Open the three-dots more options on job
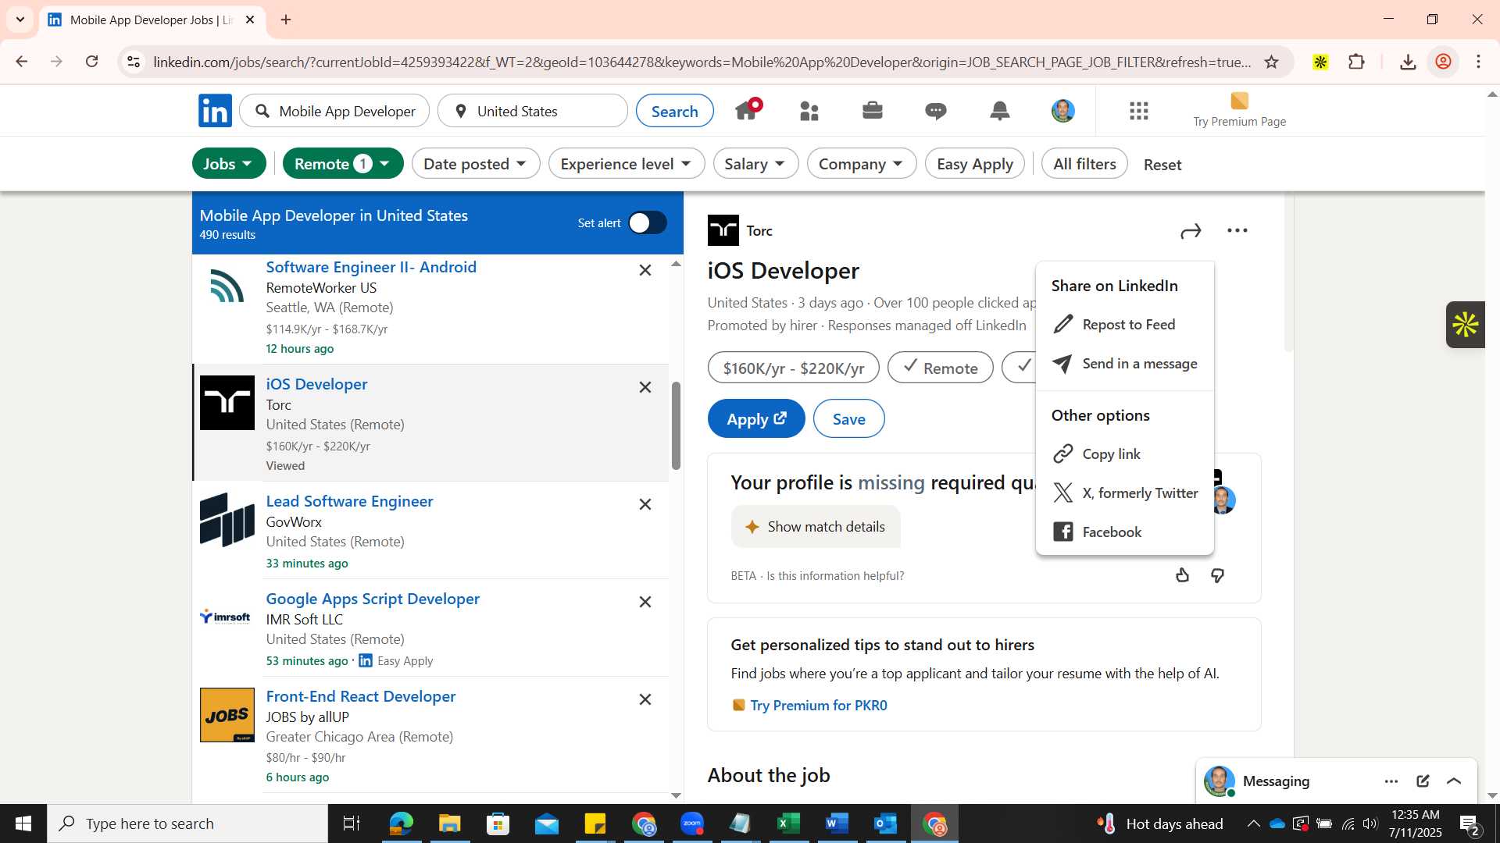This screenshot has width=1500, height=843. pyautogui.click(x=1237, y=230)
